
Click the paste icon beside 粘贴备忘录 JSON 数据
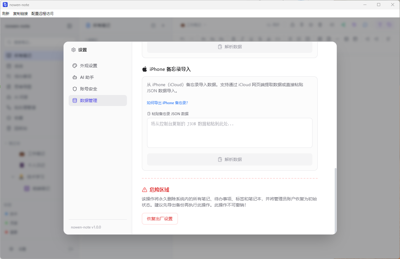[149, 114]
